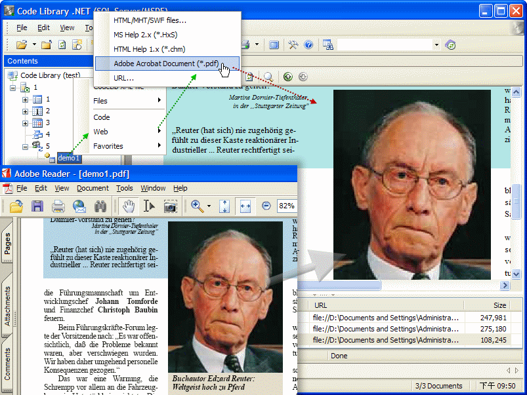
Task: Click the Zoom Out minus button in Adobe Reader
Action: point(266,206)
